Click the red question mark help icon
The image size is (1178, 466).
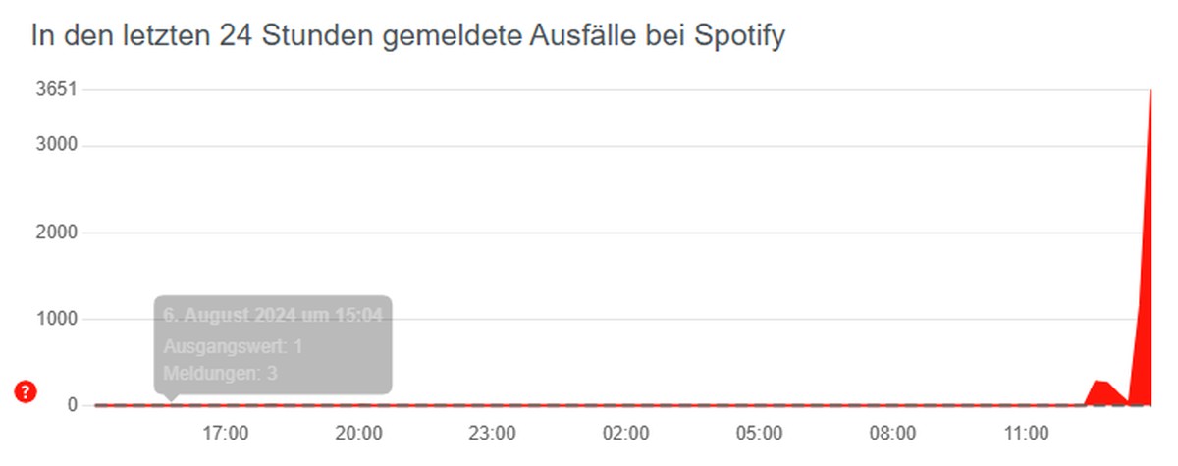click(26, 392)
